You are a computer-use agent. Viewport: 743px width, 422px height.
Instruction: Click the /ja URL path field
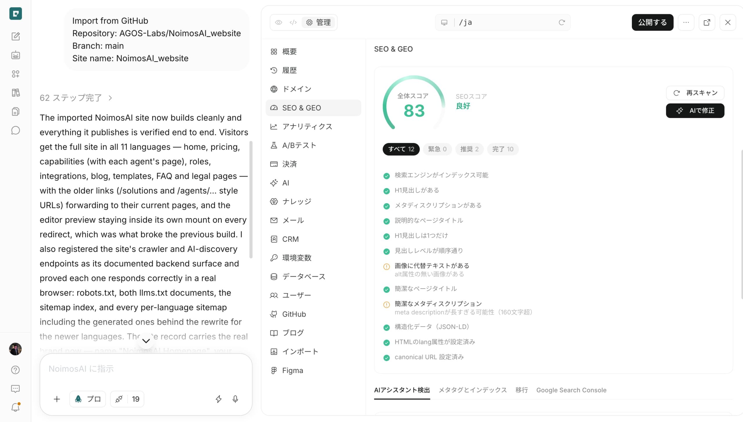point(505,22)
